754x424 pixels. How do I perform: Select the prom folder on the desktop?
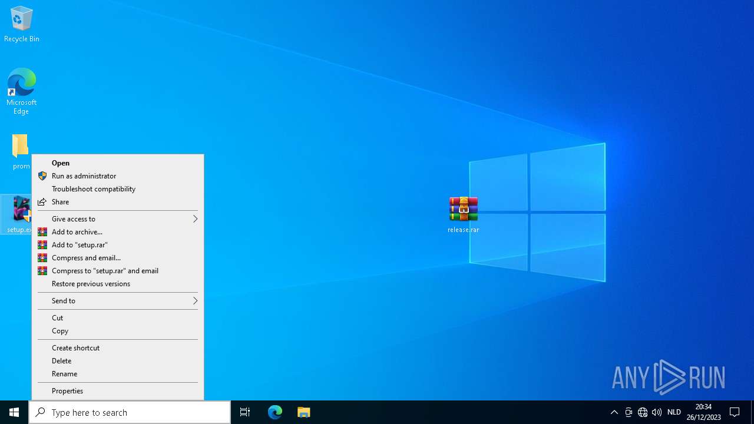click(x=21, y=152)
